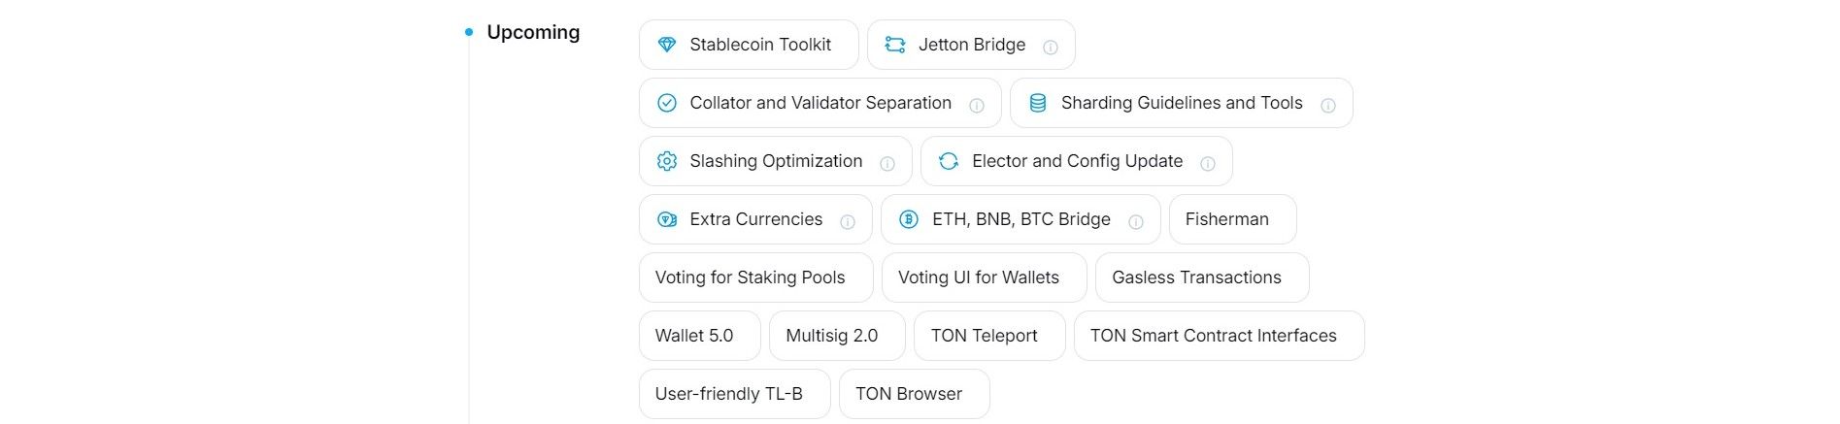Screen dimensions: 1840x424
Task: Select the TON Teleport item
Action: (x=985, y=336)
